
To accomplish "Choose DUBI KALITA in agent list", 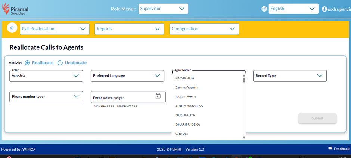I will [185, 115].
